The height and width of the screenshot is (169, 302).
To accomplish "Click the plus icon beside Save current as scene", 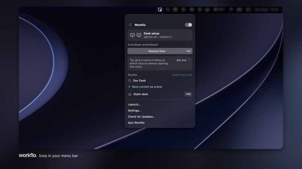I will (x=129, y=87).
